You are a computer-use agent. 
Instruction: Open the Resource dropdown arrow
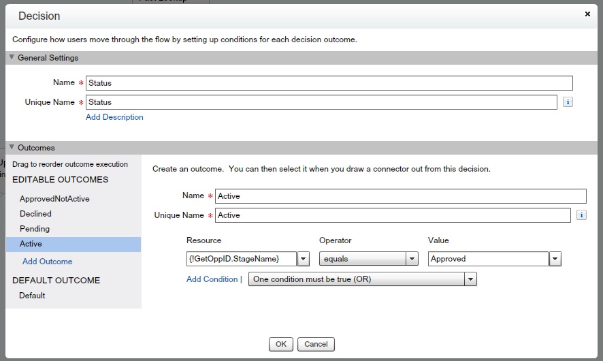pyautogui.click(x=304, y=259)
